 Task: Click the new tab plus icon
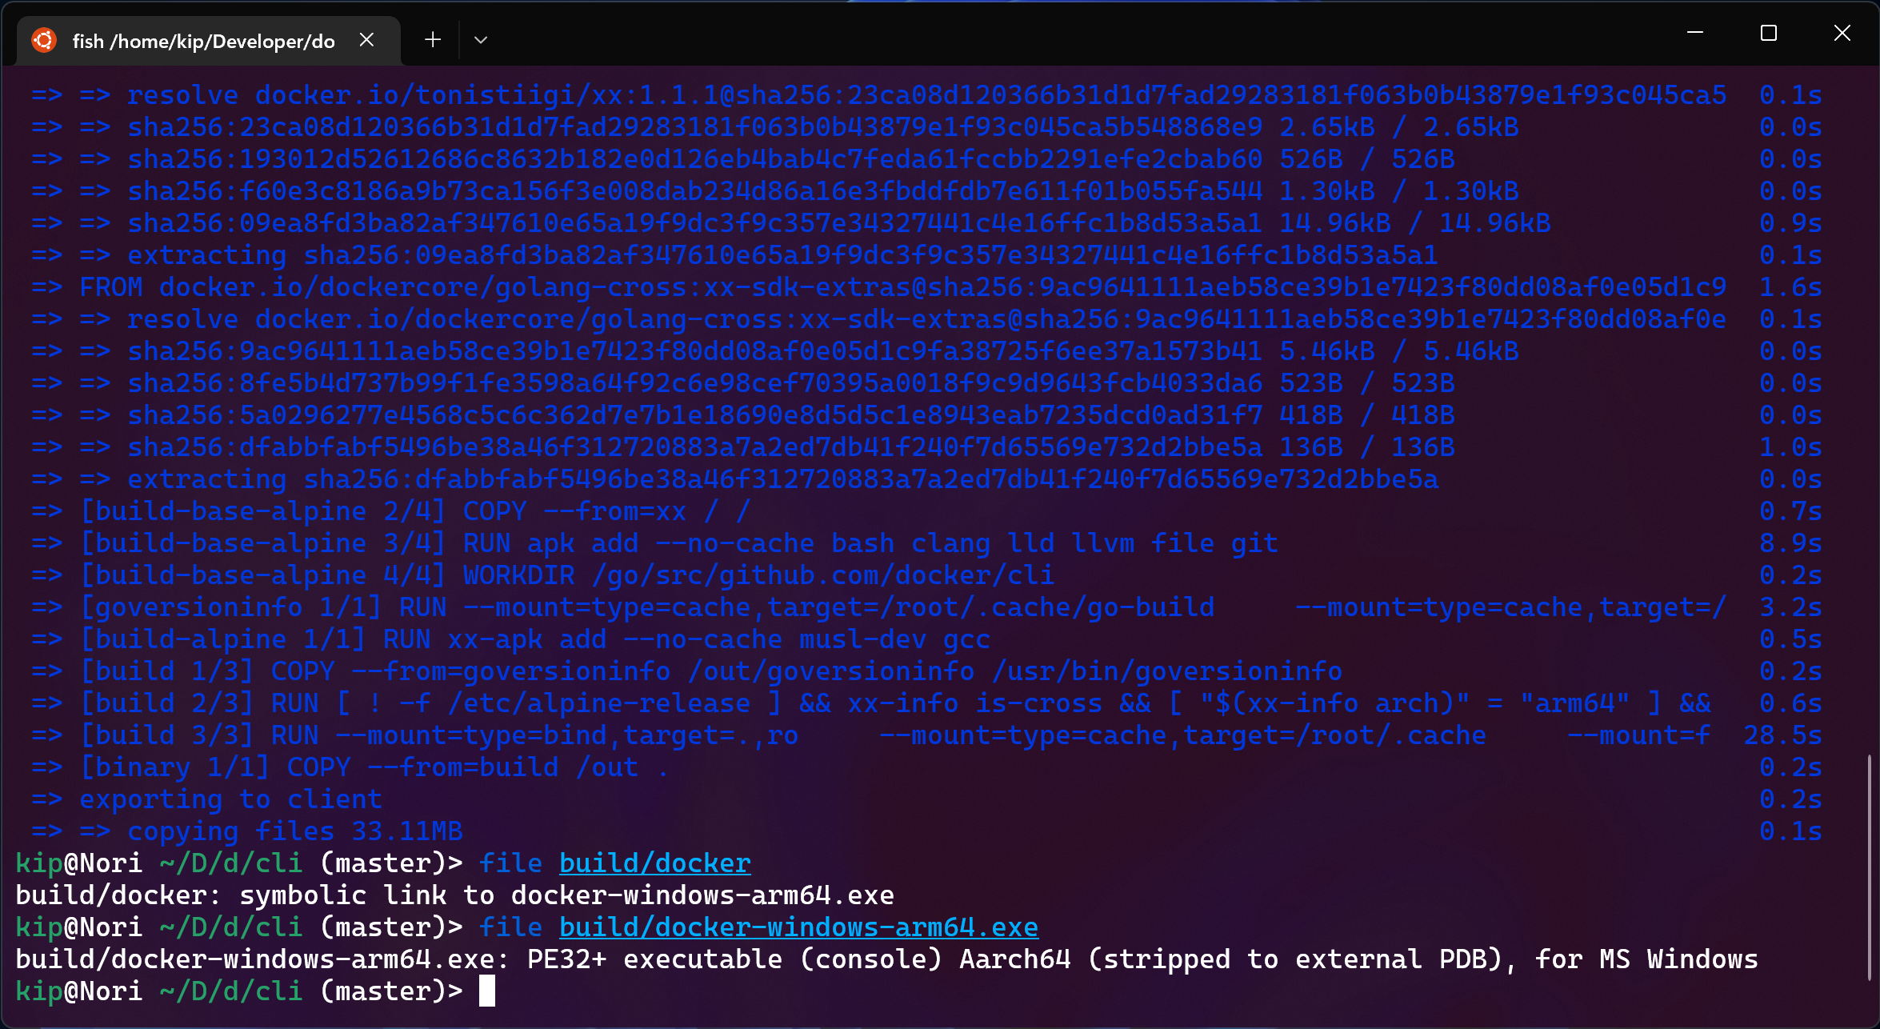(430, 38)
